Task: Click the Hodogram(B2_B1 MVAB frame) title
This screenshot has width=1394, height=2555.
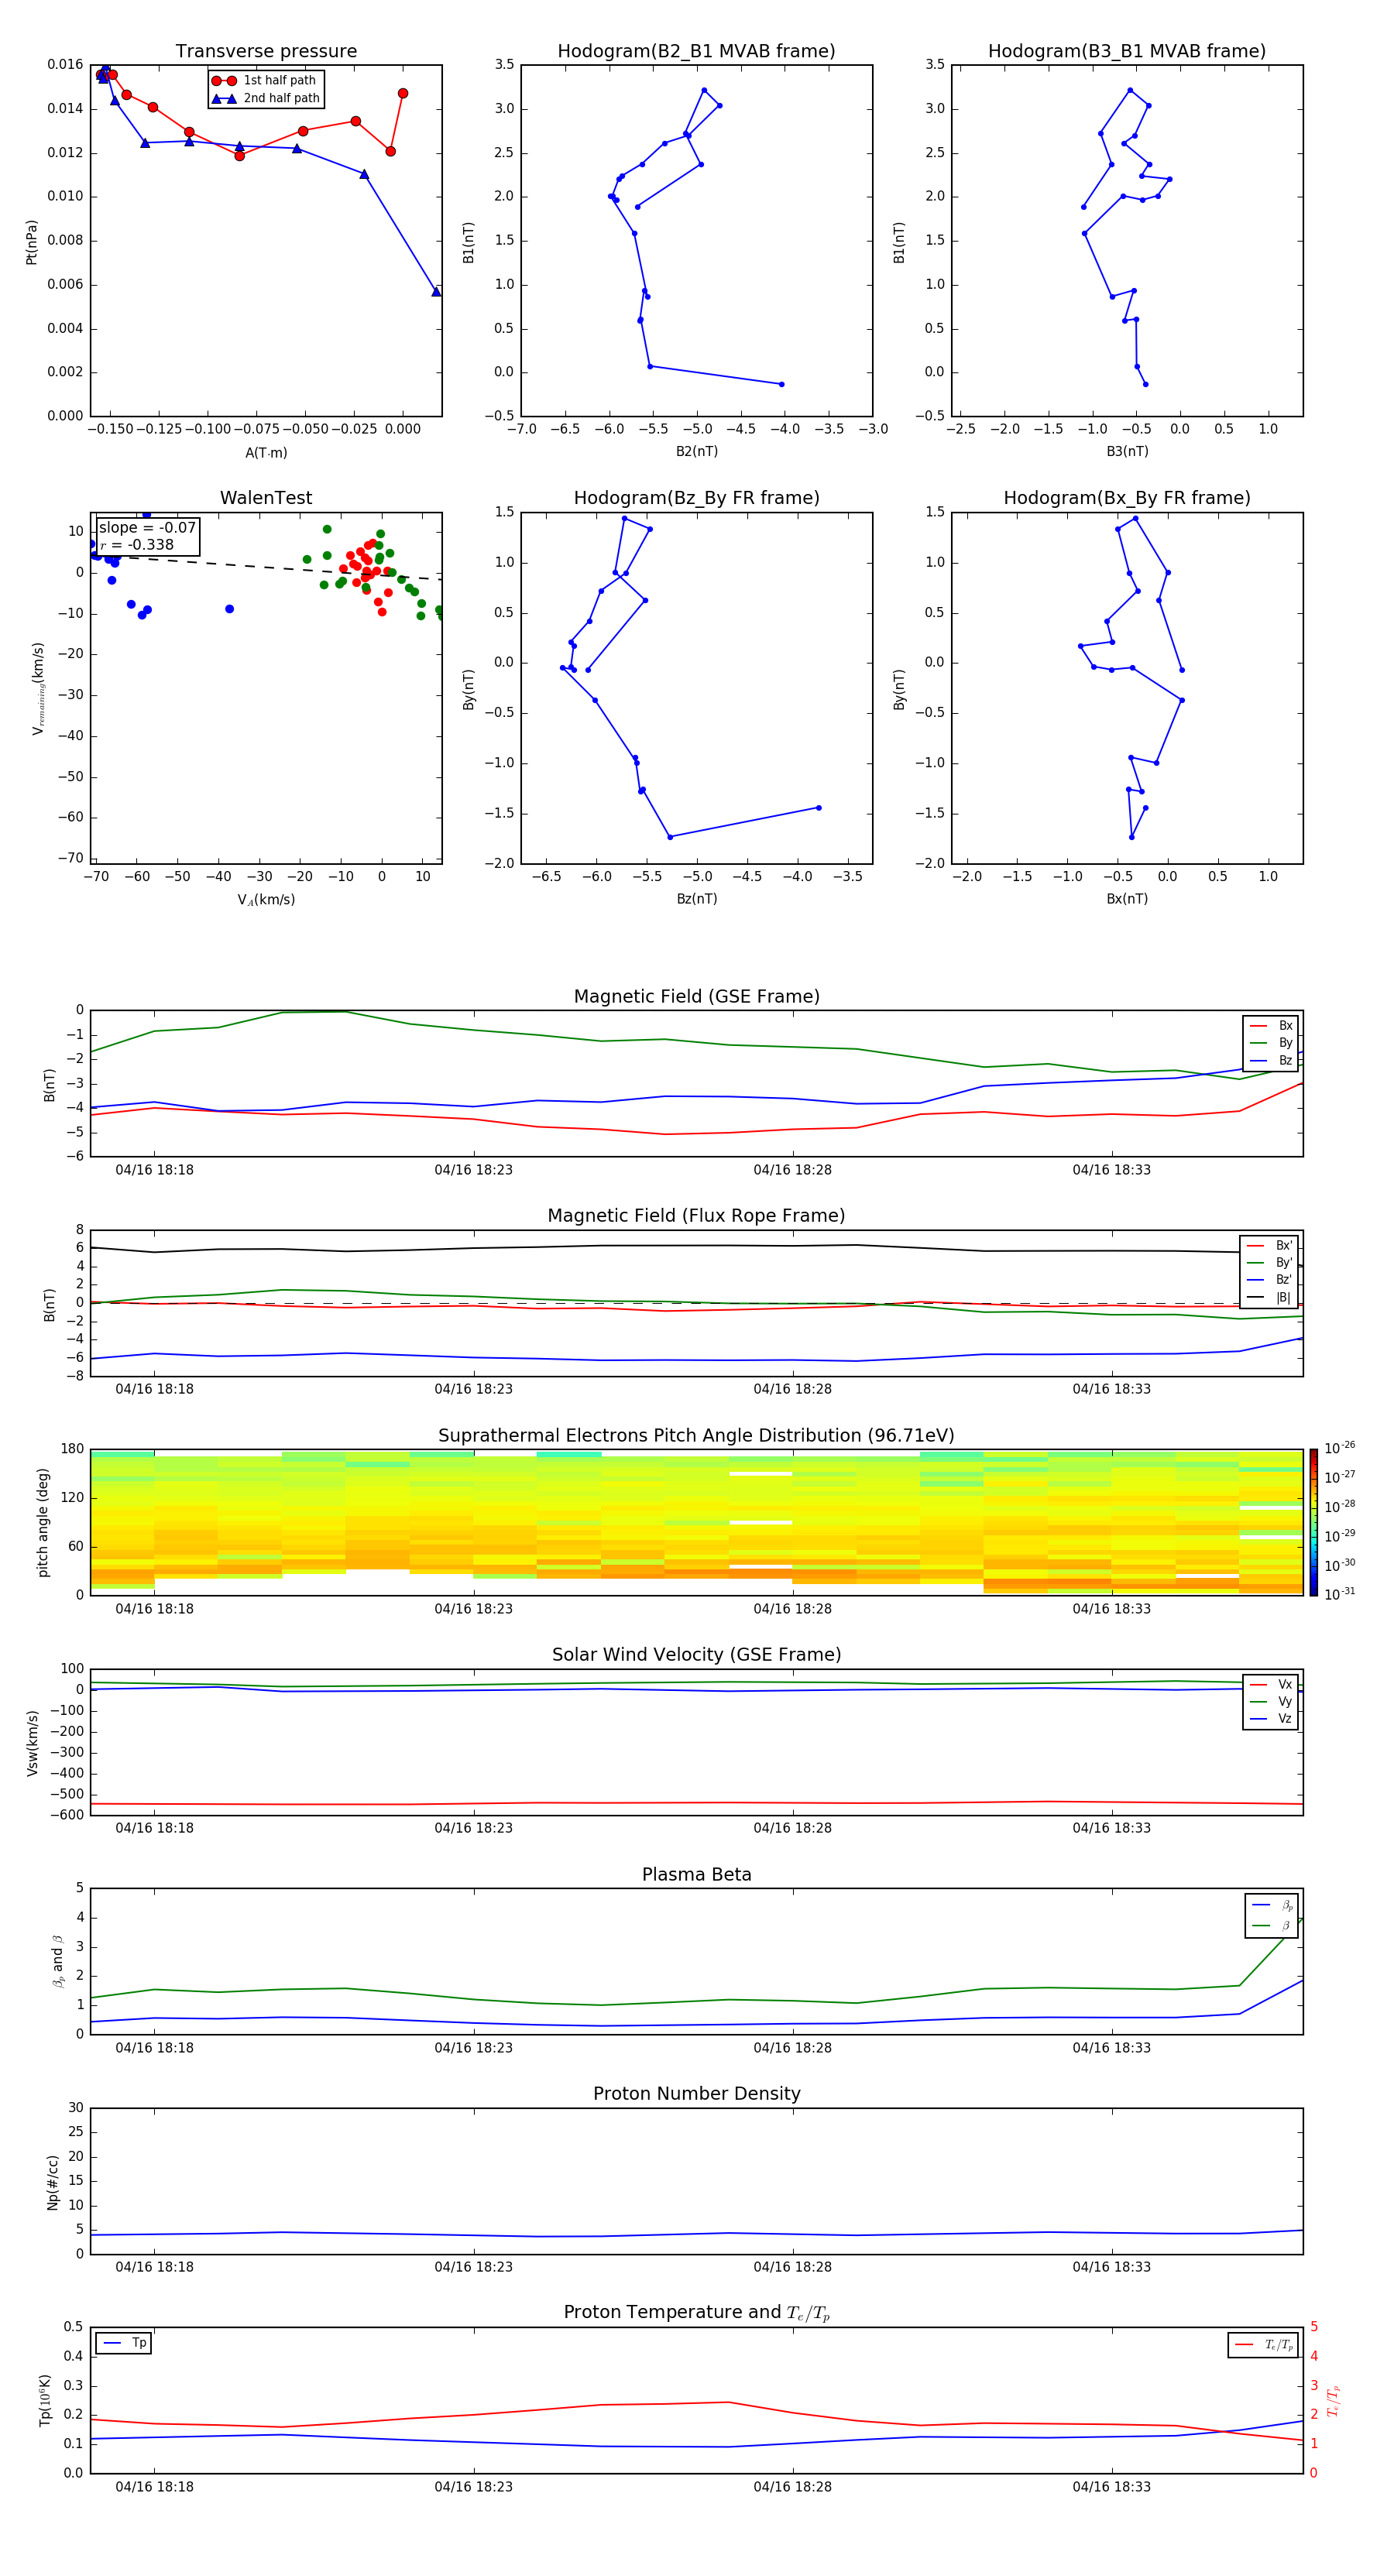Action: [x=695, y=52]
